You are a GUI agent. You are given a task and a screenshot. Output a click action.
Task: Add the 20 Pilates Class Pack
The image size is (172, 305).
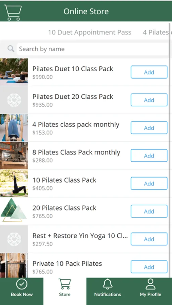[x=149, y=211]
